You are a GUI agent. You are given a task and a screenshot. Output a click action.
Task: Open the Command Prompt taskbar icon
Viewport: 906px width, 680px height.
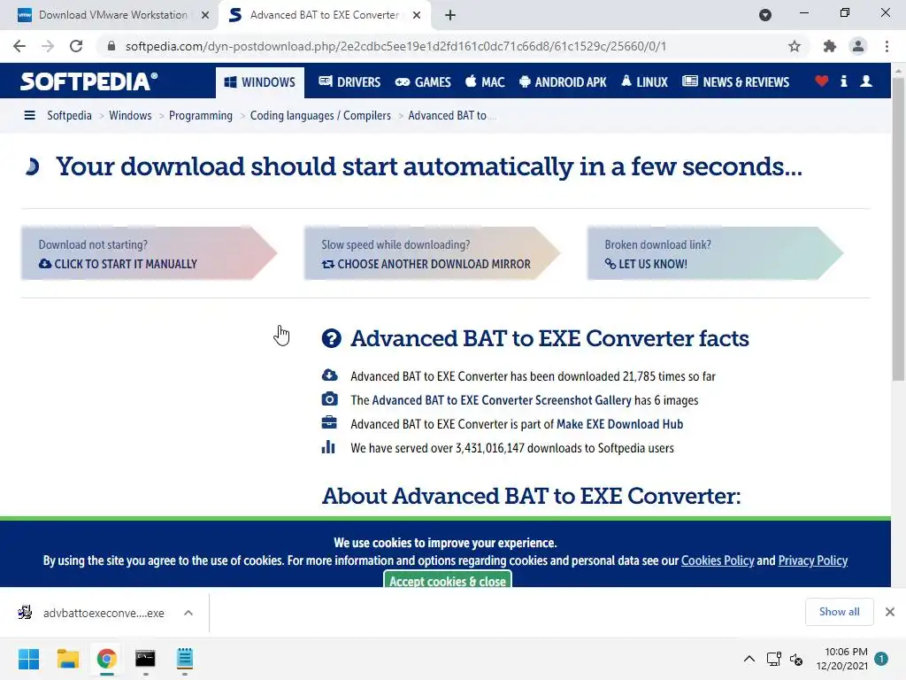coord(145,659)
